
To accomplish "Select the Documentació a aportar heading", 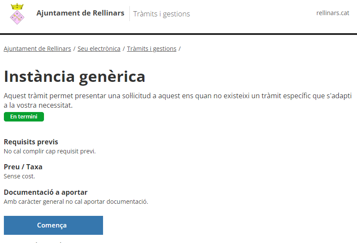I will pos(45,192).
